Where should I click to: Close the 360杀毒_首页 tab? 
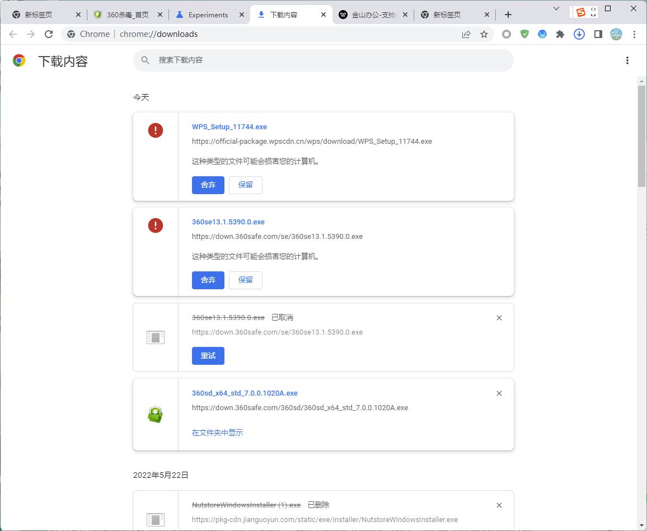coord(160,15)
